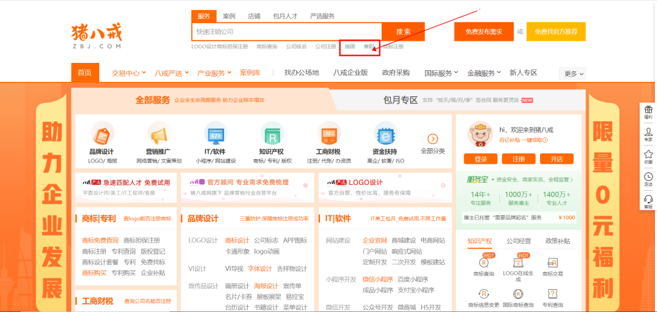657x312 pixels.
Task: Select the 案例 search tab
Action: (x=229, y=16)
